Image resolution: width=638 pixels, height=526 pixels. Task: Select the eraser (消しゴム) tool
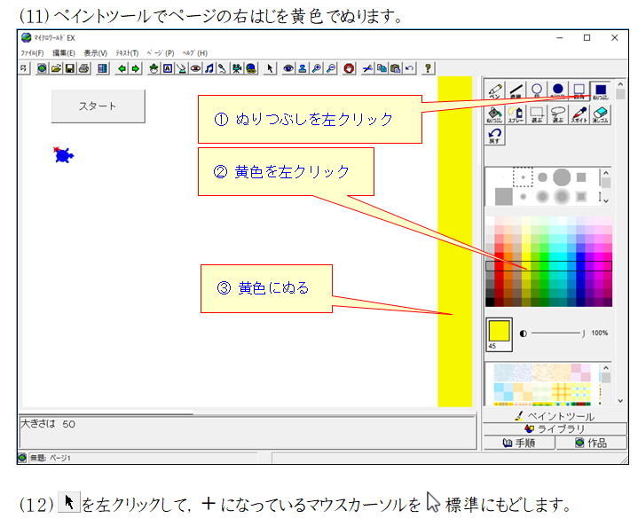click(x=601, y=114)
